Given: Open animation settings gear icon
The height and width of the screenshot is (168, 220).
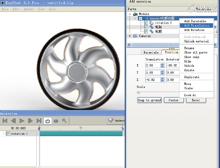Looking at the screenshot, I should click(x=64, y=121).
